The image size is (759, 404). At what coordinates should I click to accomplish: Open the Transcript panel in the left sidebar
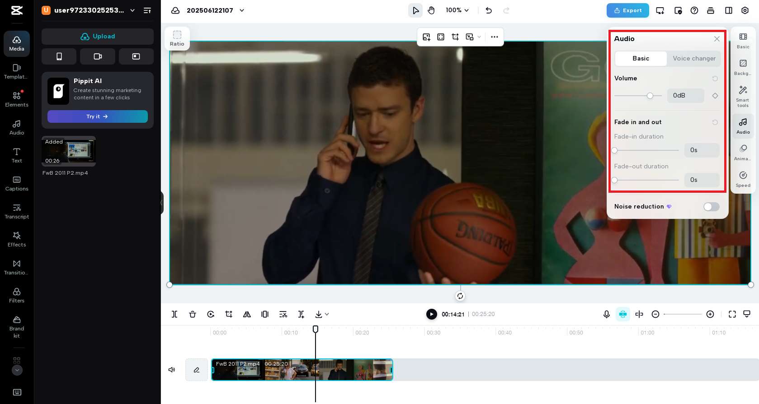click(x=17, y=211)
